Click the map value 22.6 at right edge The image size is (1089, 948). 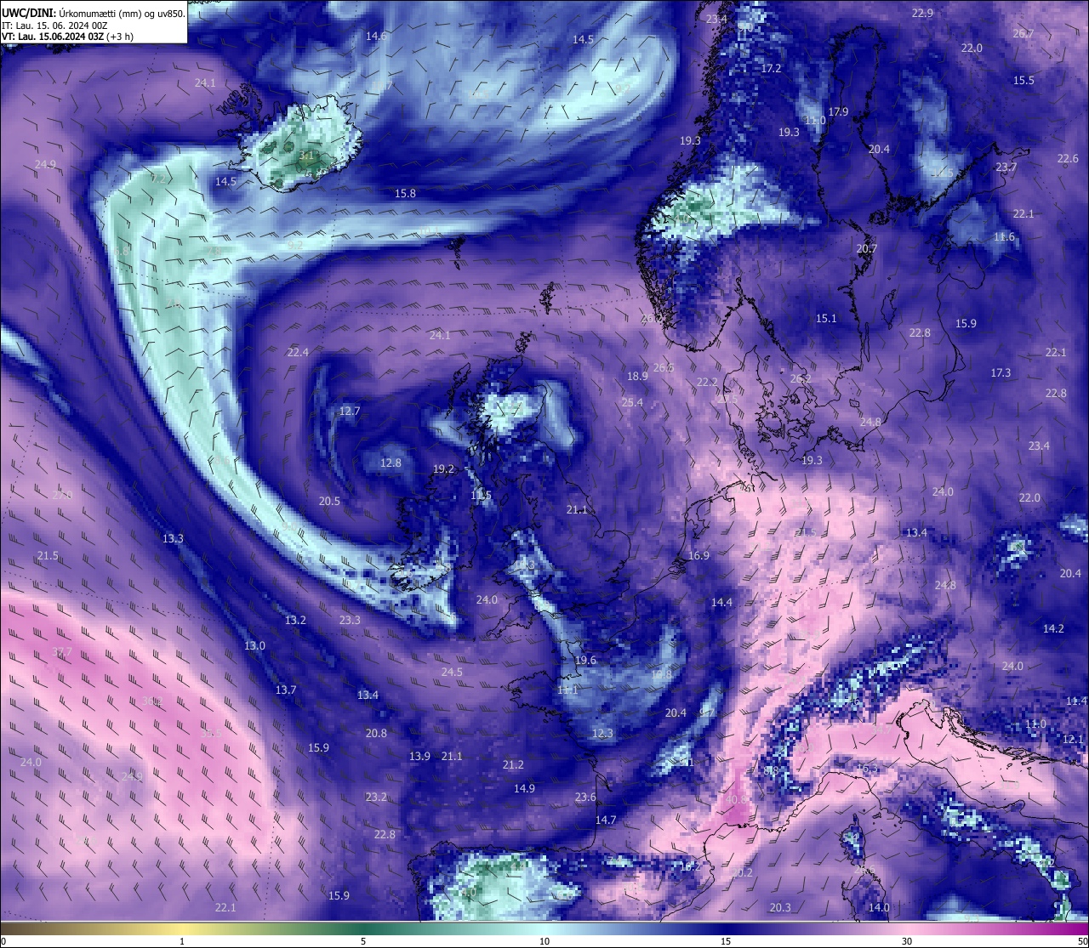tap(1068, 158)
